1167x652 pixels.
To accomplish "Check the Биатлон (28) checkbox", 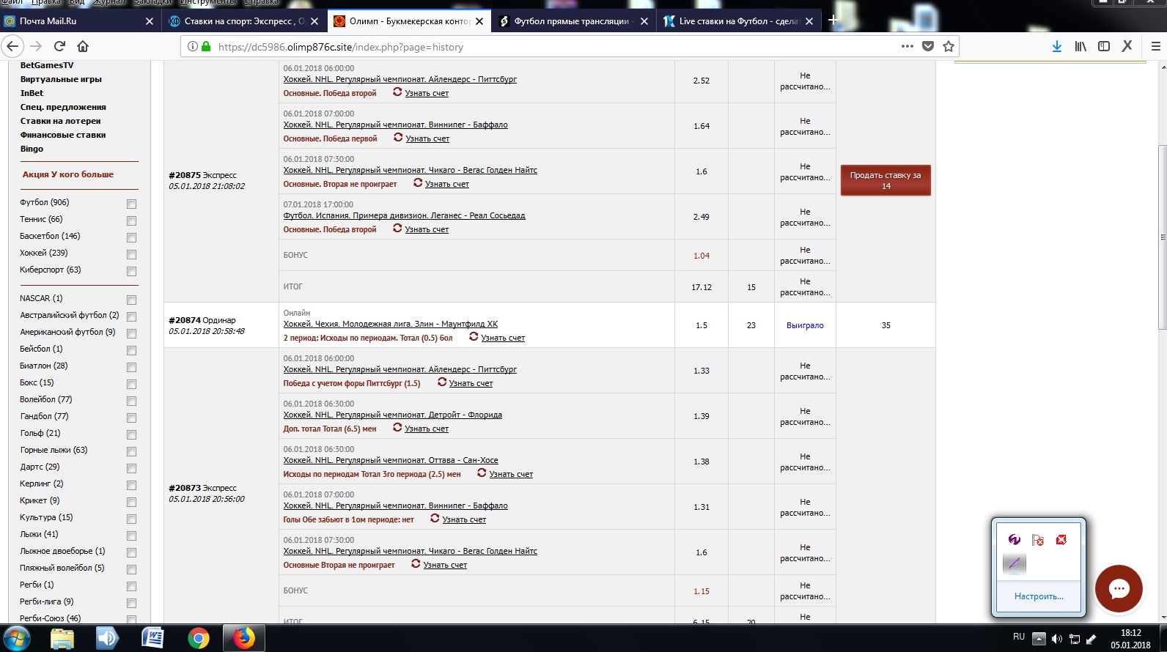I will tap(131, 367).
